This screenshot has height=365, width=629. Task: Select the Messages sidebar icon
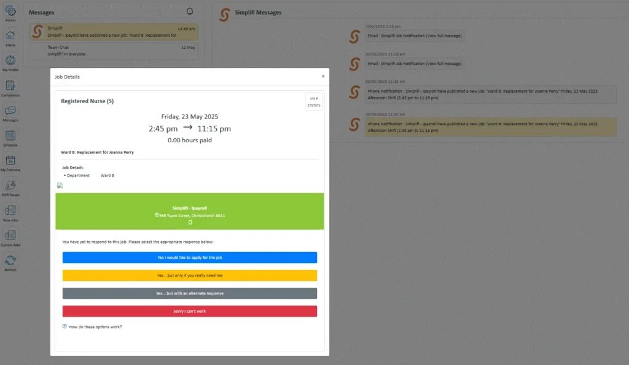pos(10,110)
